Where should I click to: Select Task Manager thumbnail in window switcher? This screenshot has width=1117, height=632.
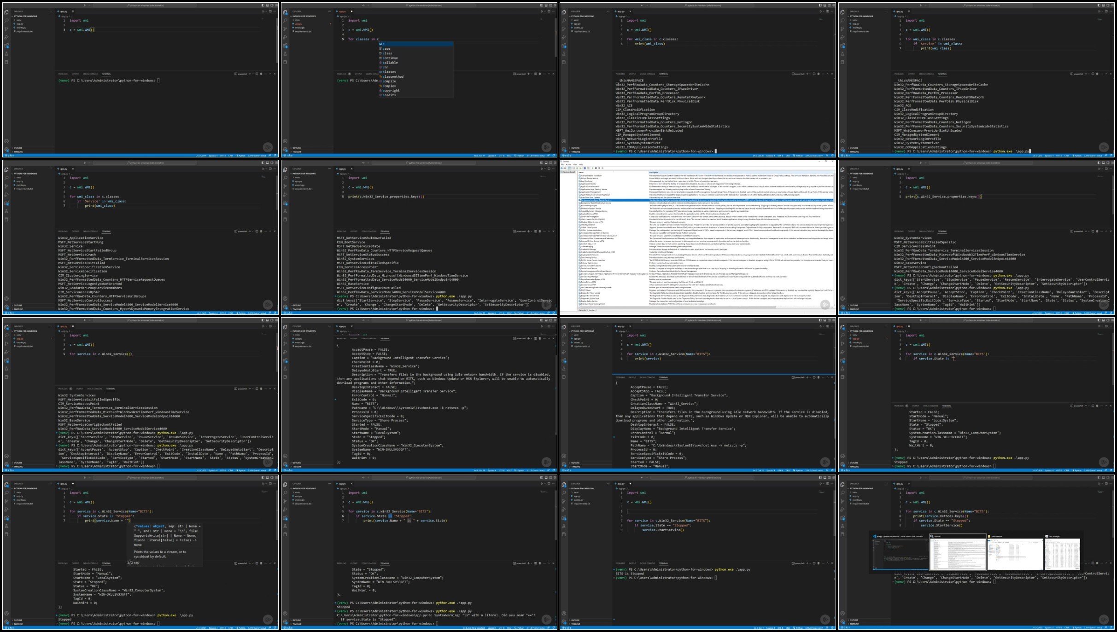tap(1062, 553)
